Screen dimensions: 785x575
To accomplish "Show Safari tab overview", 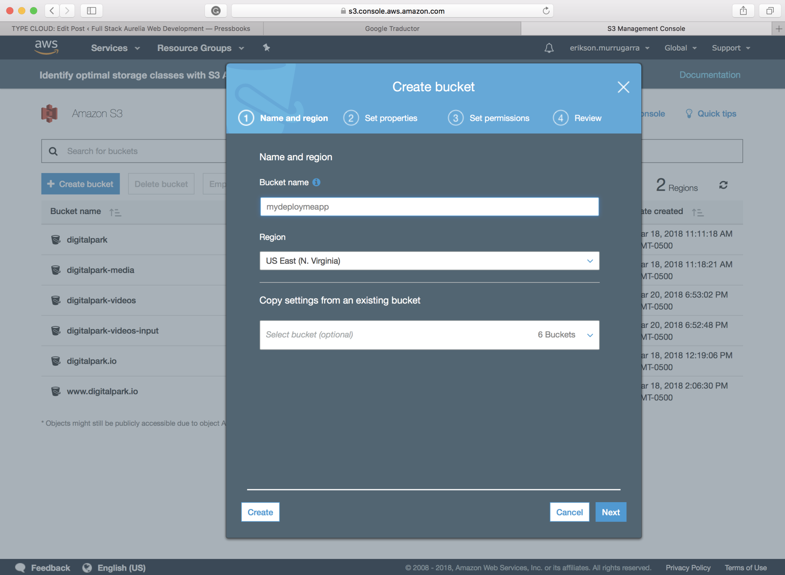I will tap(770, 11).
